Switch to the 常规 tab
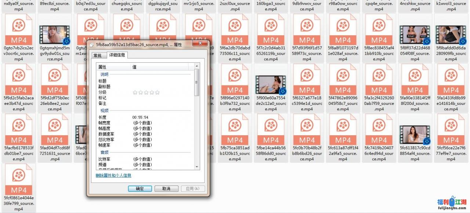This screenshot has height=213, width=470. [x=97, y=56]
